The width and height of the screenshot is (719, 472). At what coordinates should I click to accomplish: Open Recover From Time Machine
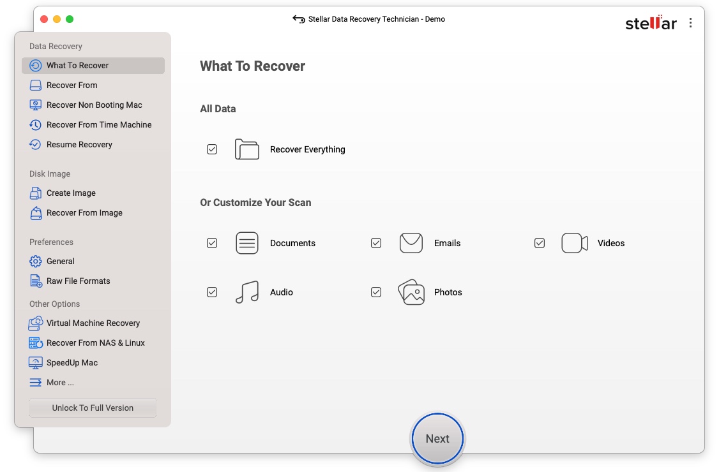pyautogui.click(x=99, y=124)
